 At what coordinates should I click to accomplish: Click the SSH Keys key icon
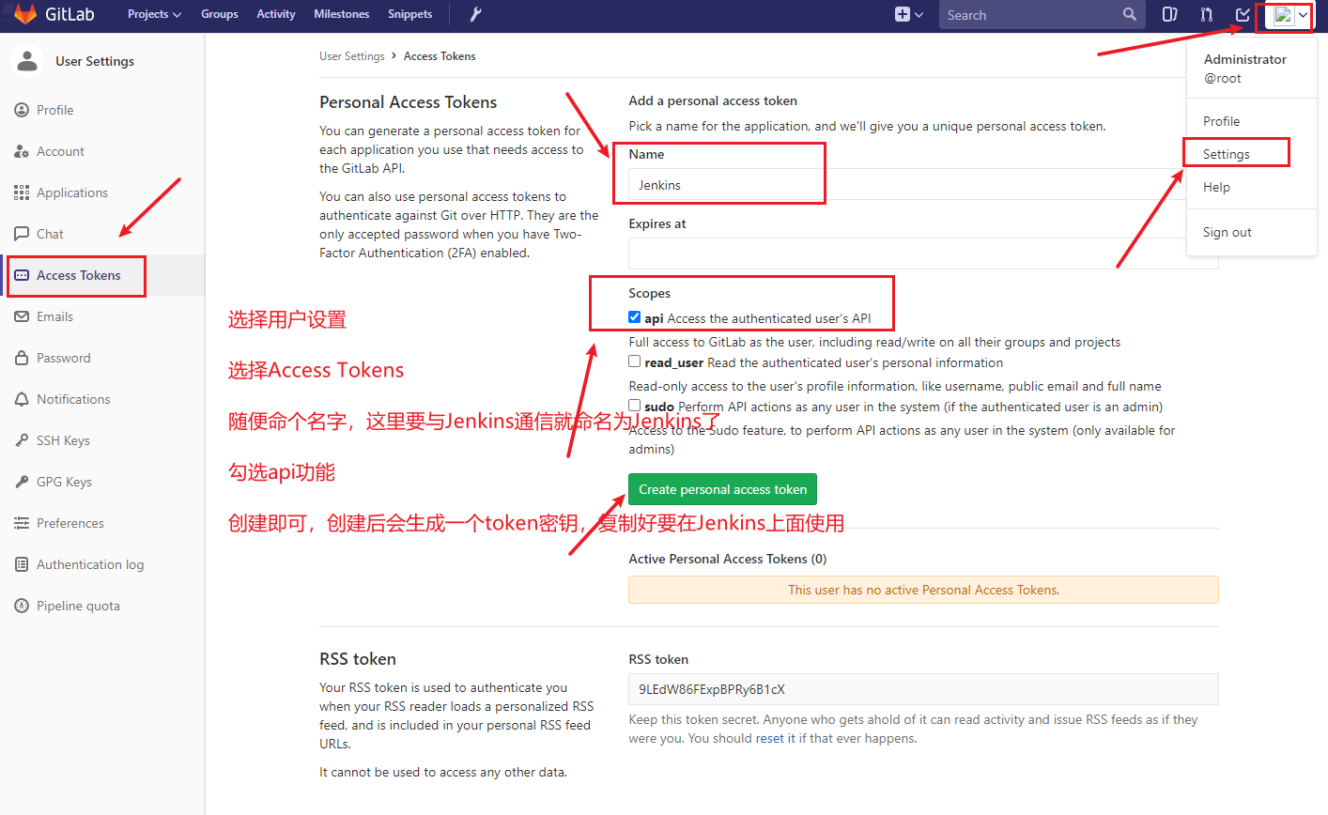[x=22, y=440]
